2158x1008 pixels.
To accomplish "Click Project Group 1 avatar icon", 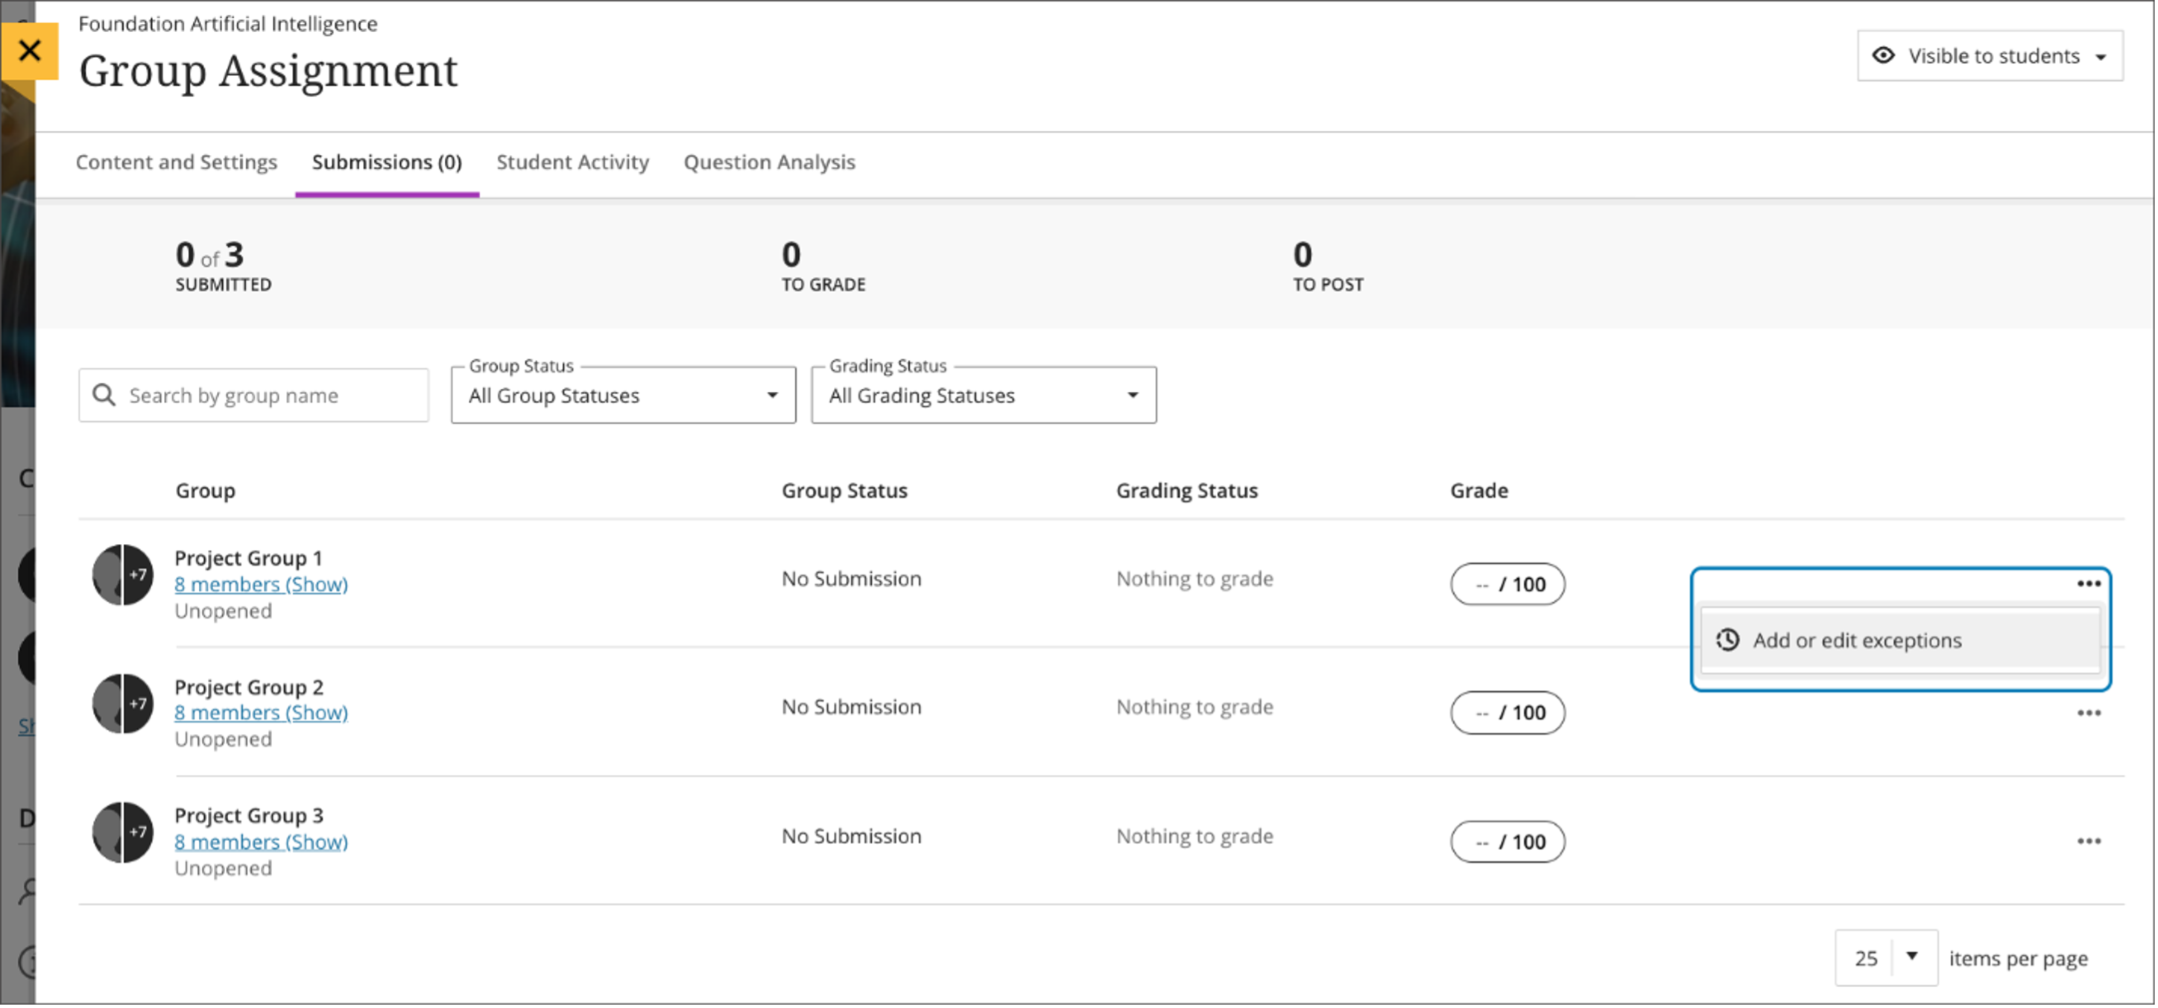I will [122, 575].
